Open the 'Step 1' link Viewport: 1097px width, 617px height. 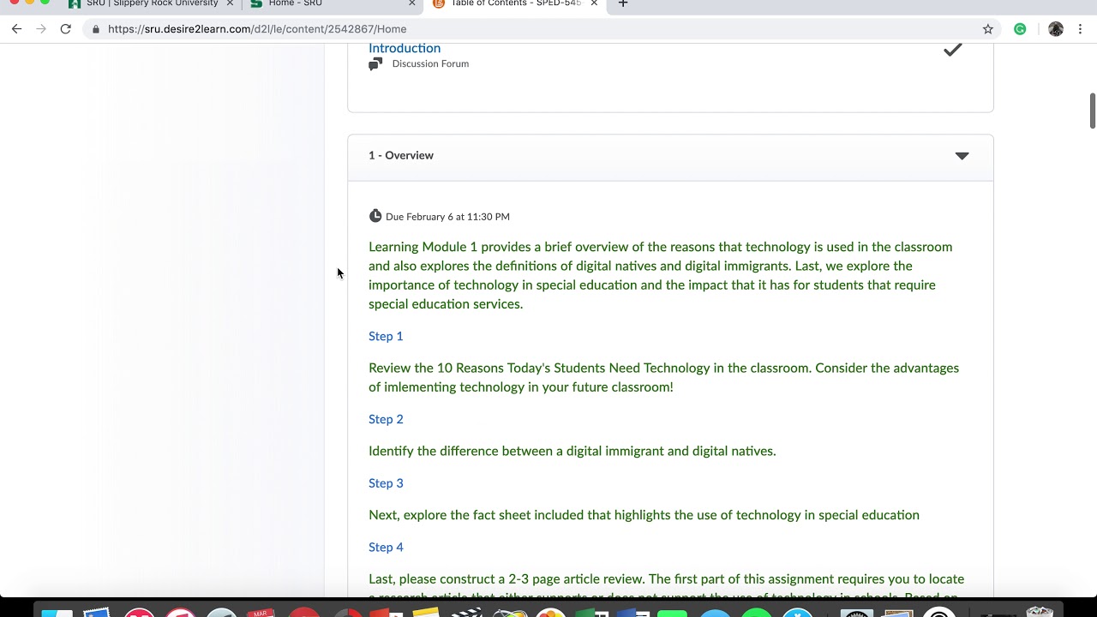pyautogui.click(x=386, y=336)
